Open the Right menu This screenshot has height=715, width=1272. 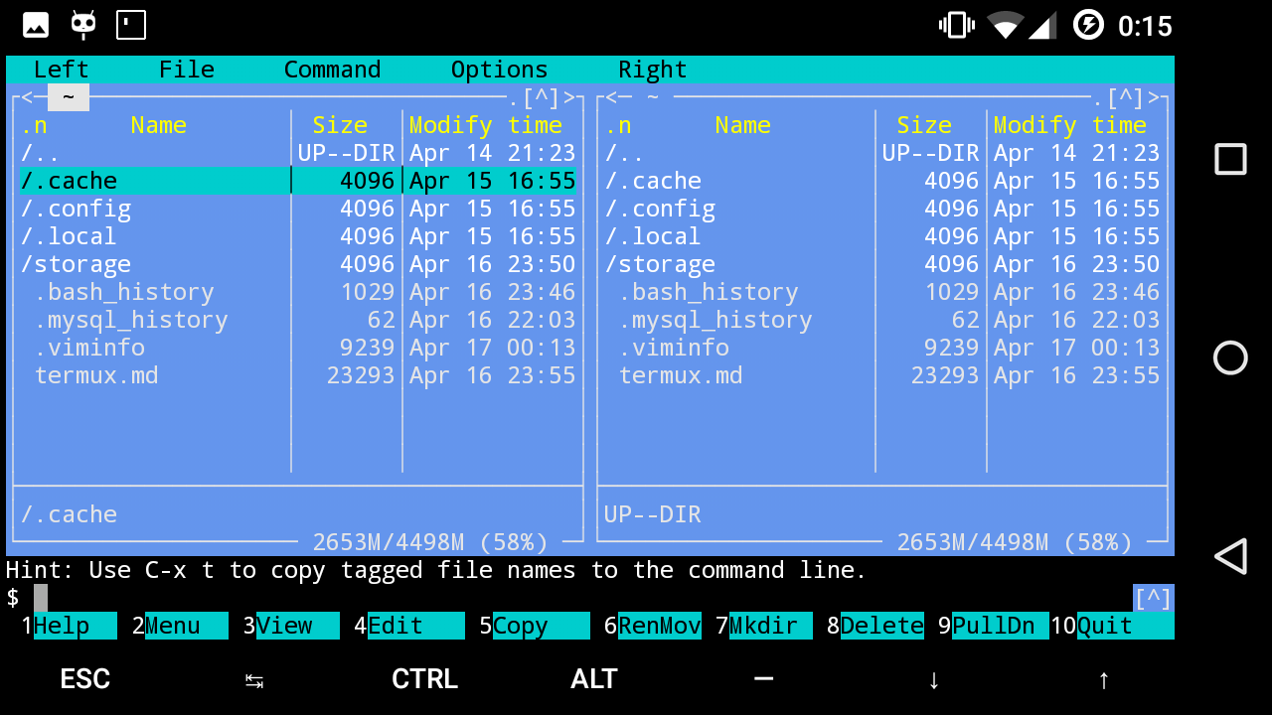tap(652, 70)
